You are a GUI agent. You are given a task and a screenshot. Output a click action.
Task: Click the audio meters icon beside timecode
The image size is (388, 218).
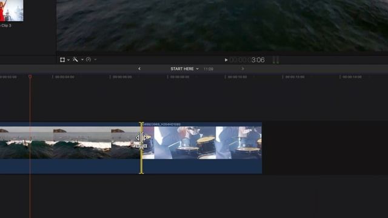[276, 60]
